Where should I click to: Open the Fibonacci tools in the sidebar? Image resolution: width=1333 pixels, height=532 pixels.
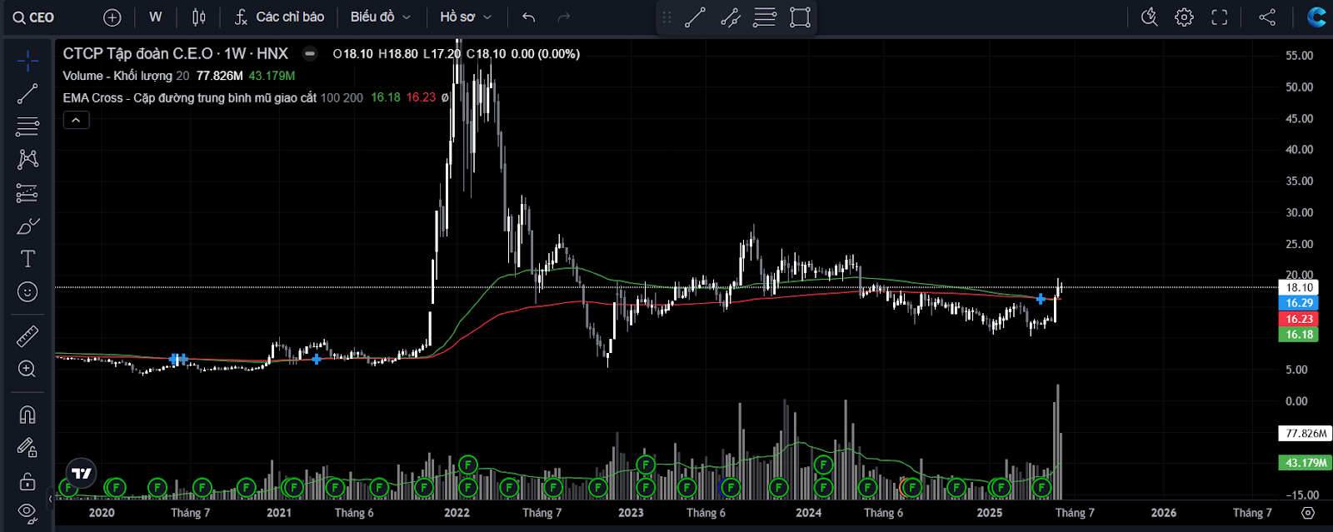click(x=27, y=127)
